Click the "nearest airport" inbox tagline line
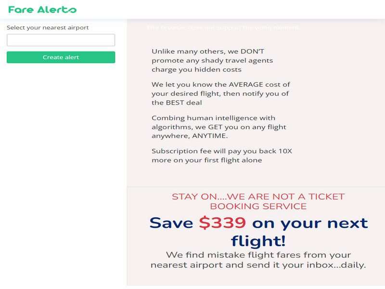This screenshot has width=385, height=289. coord(258,265)
